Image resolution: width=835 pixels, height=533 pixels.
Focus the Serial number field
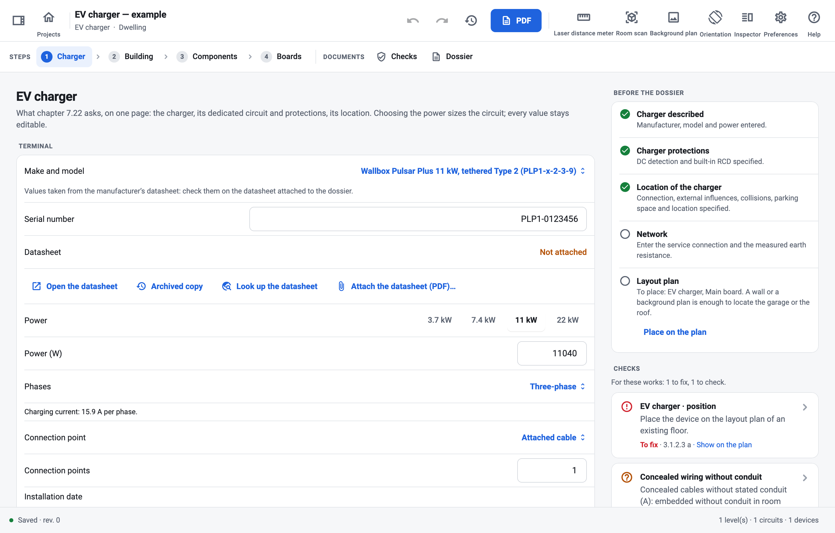418,219
